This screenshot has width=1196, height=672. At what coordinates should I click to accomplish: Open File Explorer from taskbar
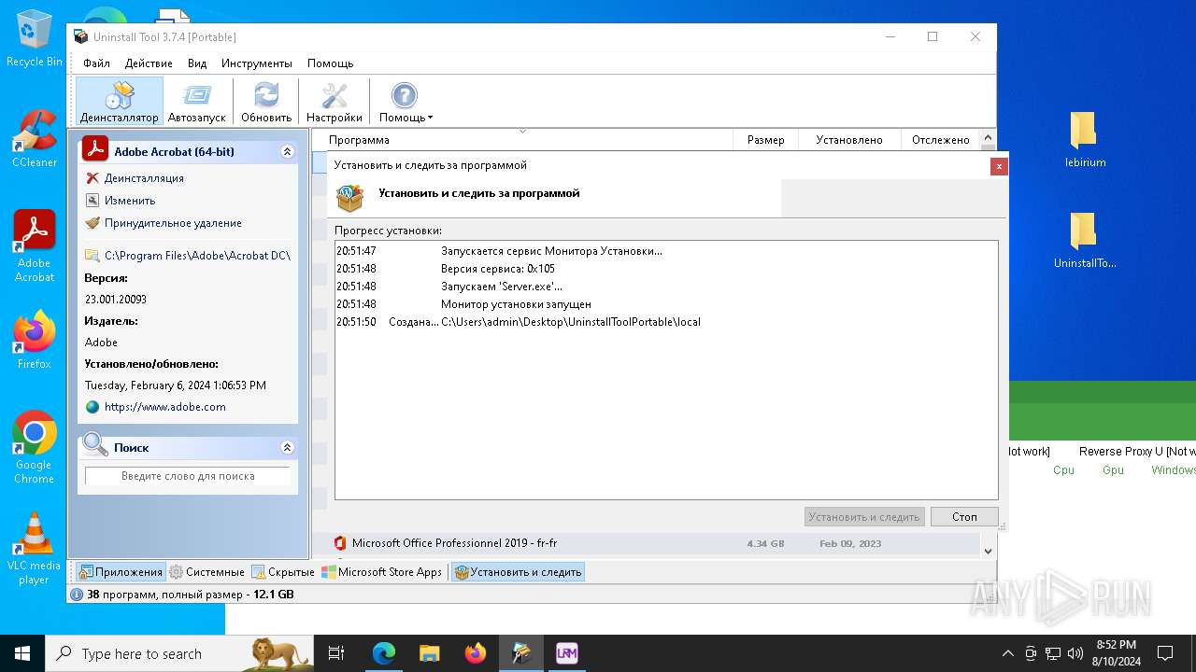pos(429,653)
